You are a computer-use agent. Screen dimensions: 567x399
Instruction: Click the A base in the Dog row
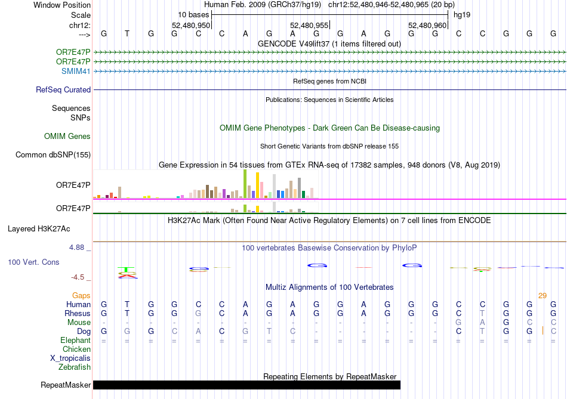point(198,332)
